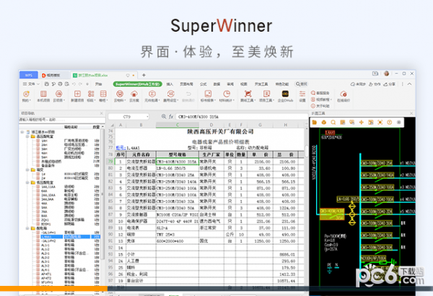Screen dimensions: 433x296
Task: Click the 未同步 sync status button
Action: (x=358, y=84)
